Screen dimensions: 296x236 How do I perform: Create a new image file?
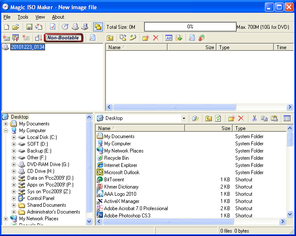pyautogui.click(x=7, y=27)
